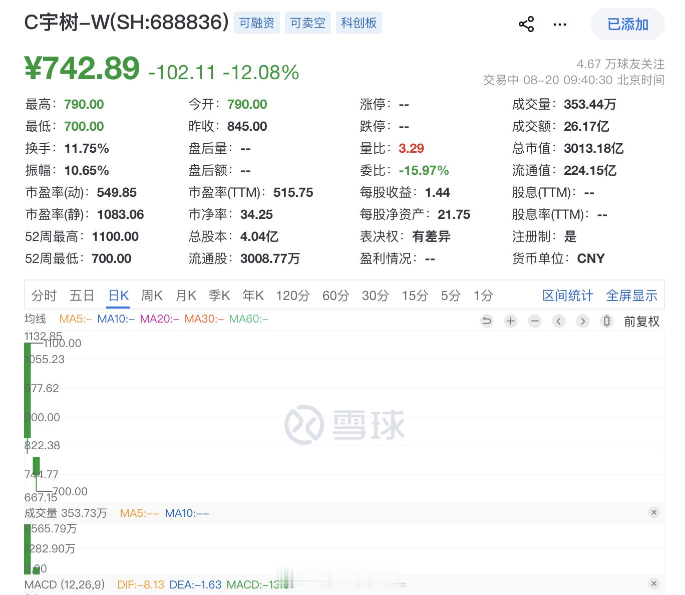Click the 委比 value -15.97%
The width and height of the screenshot is (685, 595).
(x=424, y=170)
